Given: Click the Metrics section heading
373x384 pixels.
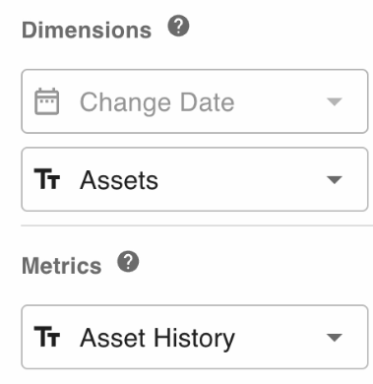Looking at the screenshot, I should pyautogui.click(x=62, y=265).
